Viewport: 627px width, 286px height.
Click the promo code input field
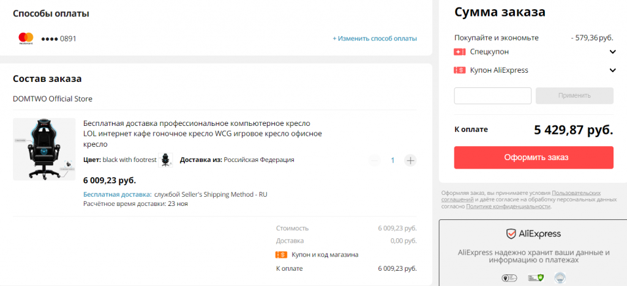pyautogui.click(x=492, y=96)
